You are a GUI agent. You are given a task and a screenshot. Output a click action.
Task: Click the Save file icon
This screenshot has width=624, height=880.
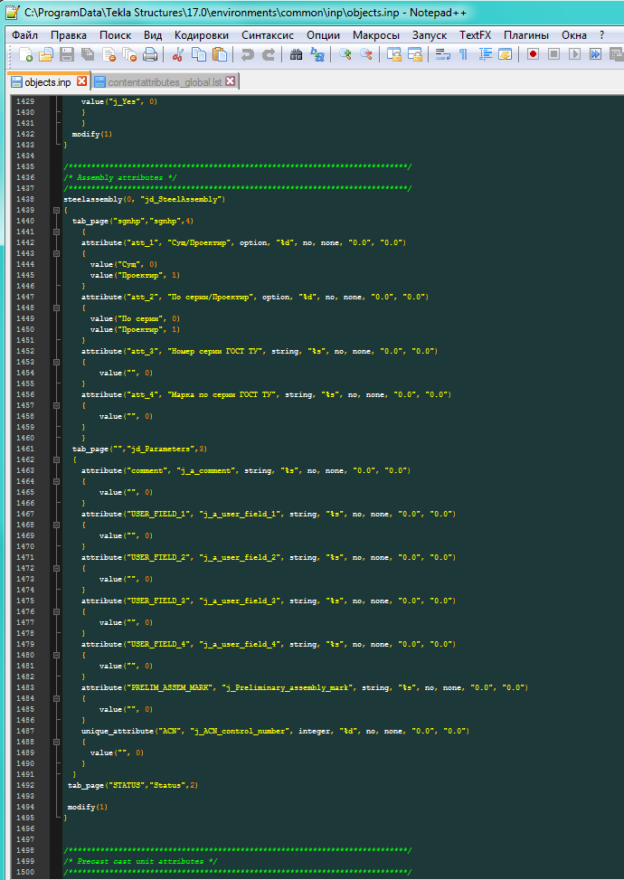(65, 55)
